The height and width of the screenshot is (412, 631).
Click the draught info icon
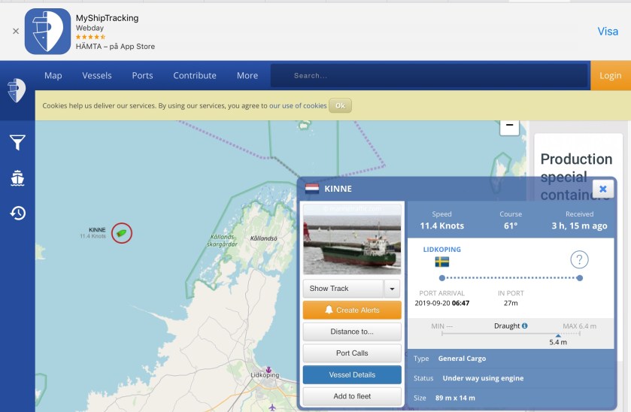524,326
